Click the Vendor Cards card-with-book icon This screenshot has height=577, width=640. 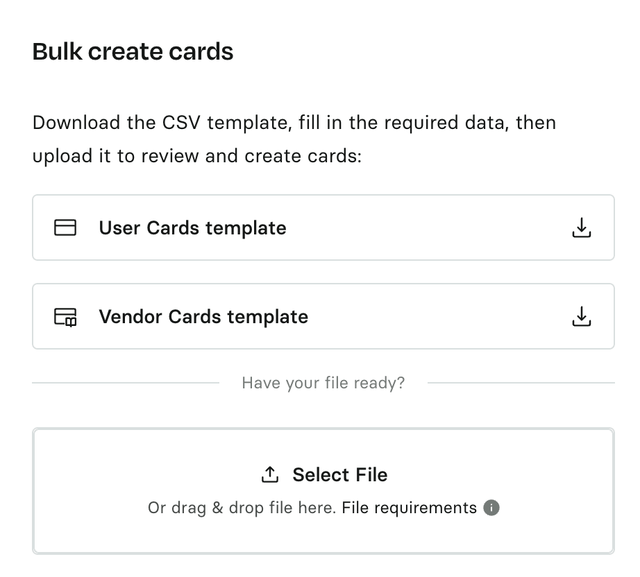[x=65, y=317]
